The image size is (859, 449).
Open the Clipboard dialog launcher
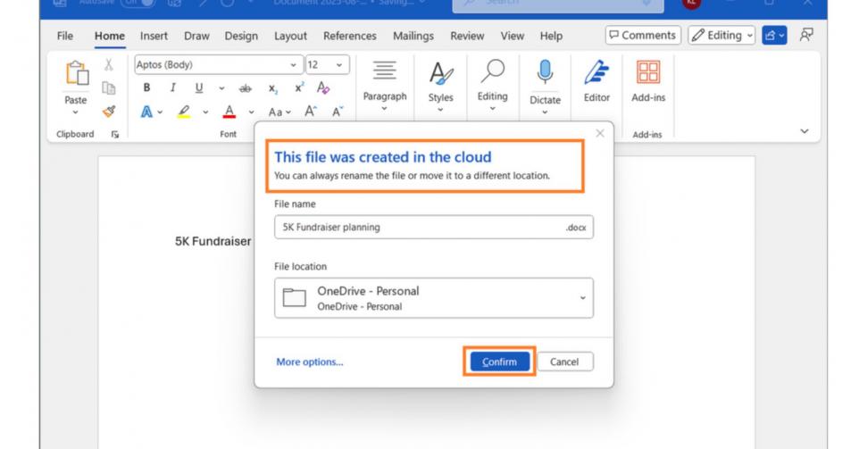(115, 134)
